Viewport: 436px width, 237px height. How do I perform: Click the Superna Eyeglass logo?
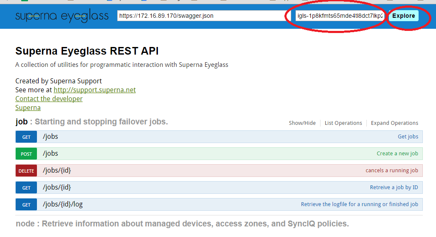point(62,16)
